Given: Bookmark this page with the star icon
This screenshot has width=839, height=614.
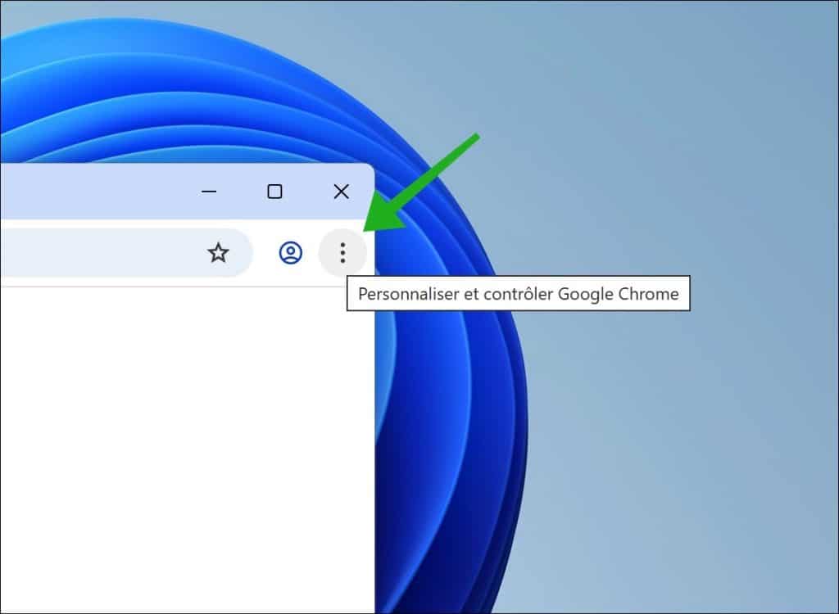Looking at the screenshot, I should pyautogui.click(x=218, y=253).
